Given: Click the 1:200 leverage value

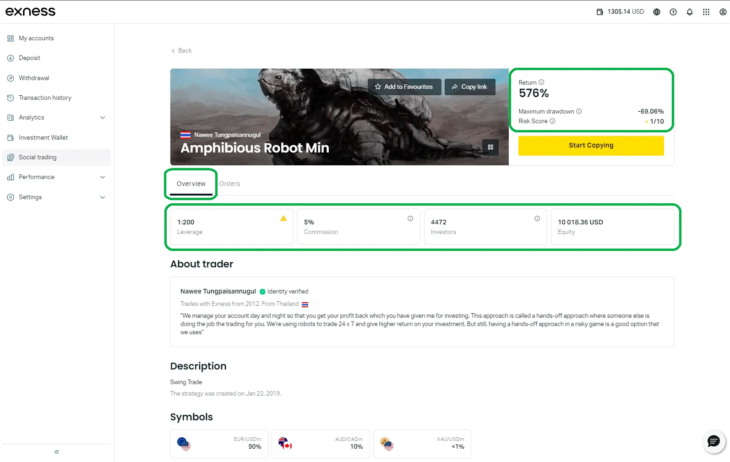Looking at the screenshot, I should point(186,222).
